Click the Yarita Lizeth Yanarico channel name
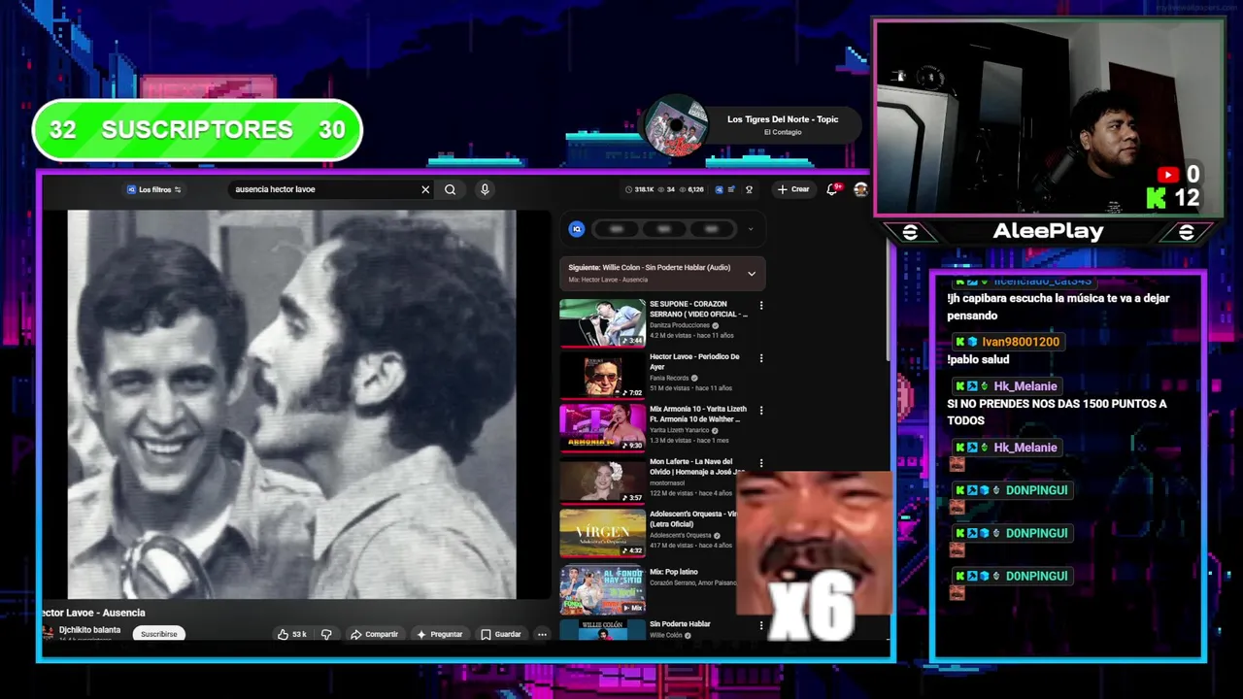Image resolution: width=1243 pixels, height=699 pixels. coord(680,430)
